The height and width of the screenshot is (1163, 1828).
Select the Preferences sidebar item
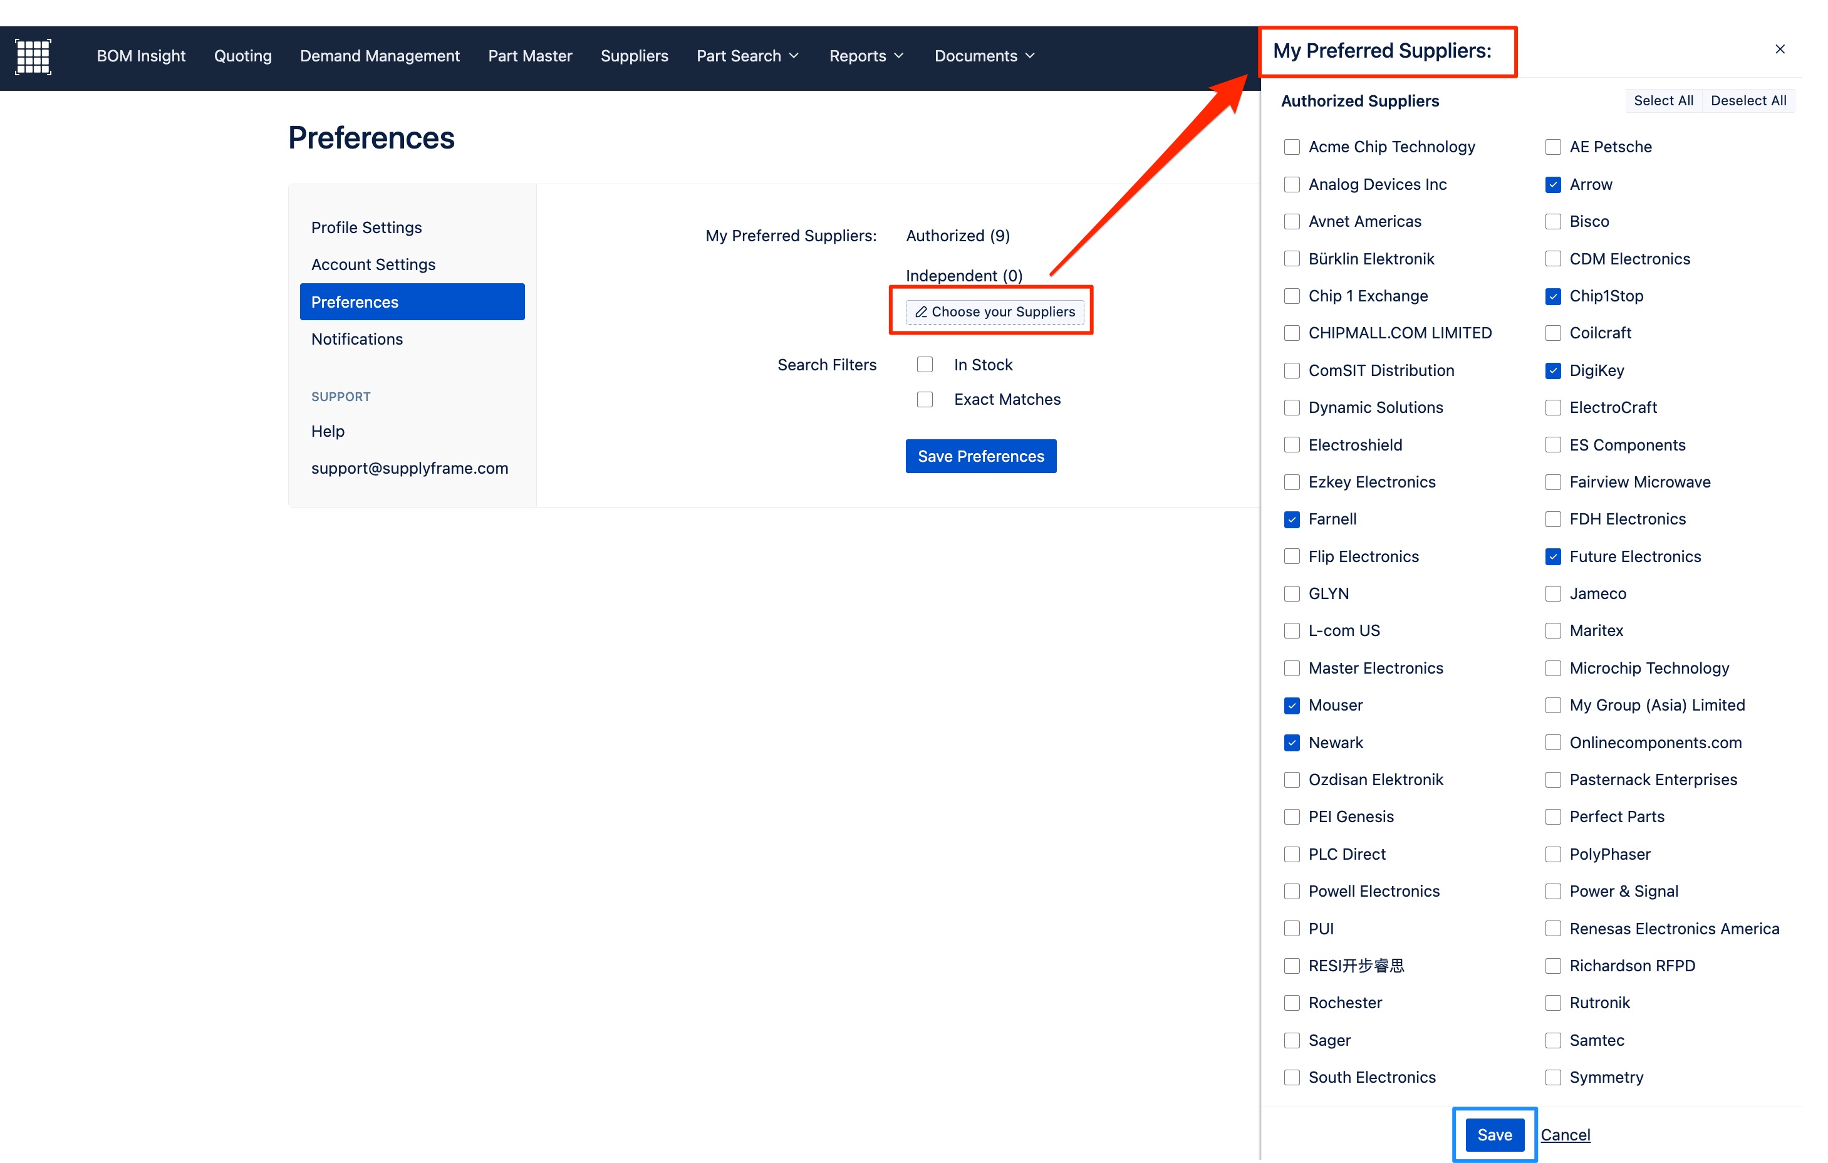412,301
